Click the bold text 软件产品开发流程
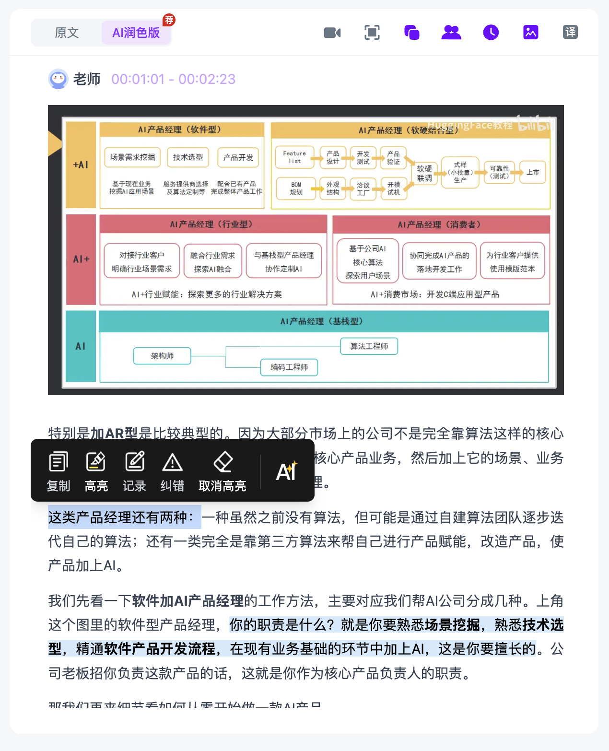The width and height of the screenshot is (609, 751). (x=160, y=649)
